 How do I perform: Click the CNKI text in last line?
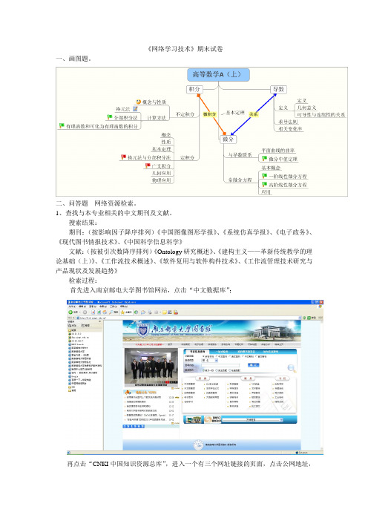point(100,464)
